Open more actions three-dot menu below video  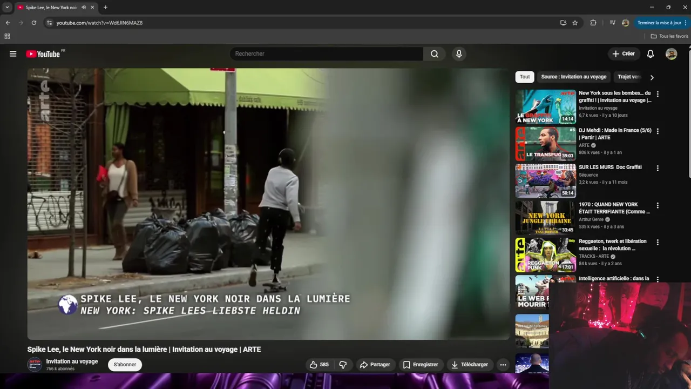click(503, 365)
